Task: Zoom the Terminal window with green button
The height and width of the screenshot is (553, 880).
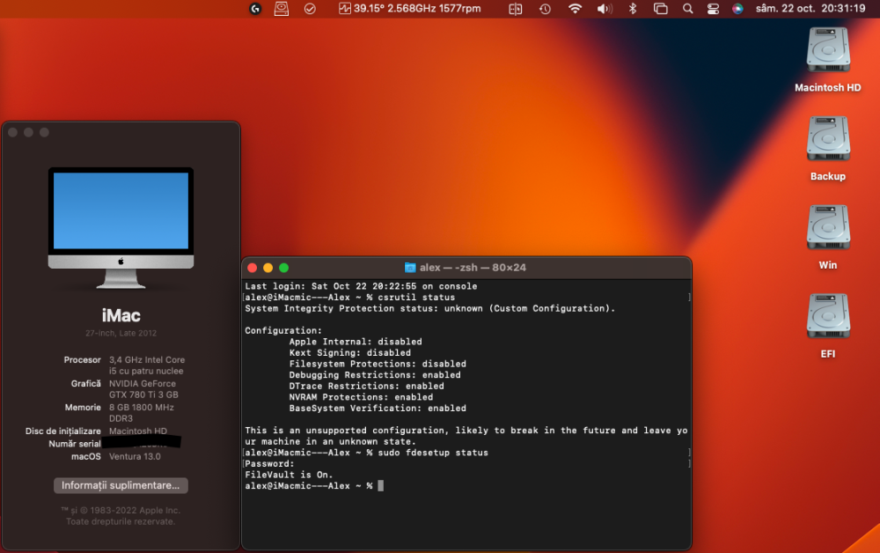Action: click(284, 268)
